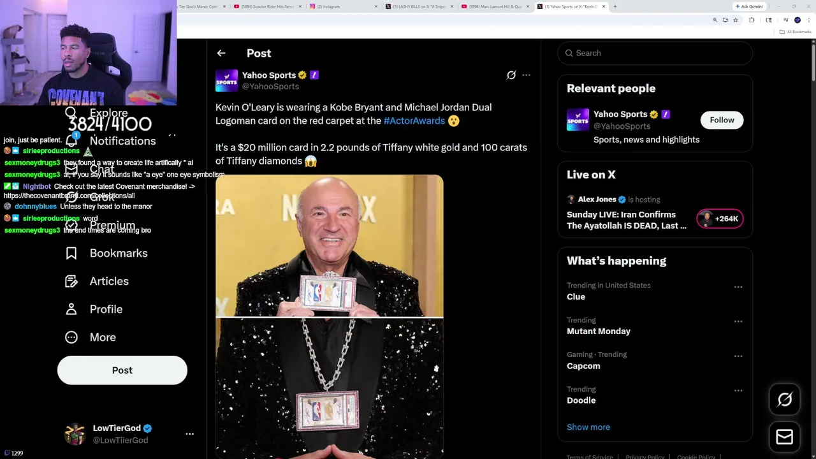The width and height of the screenshot is (816, 459).
Task: Open the Grok icon on the Yahoo Sports post
Action: click(x=511, y=75)
